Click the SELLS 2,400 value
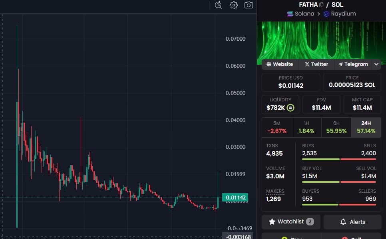 [x=368, y=154]
